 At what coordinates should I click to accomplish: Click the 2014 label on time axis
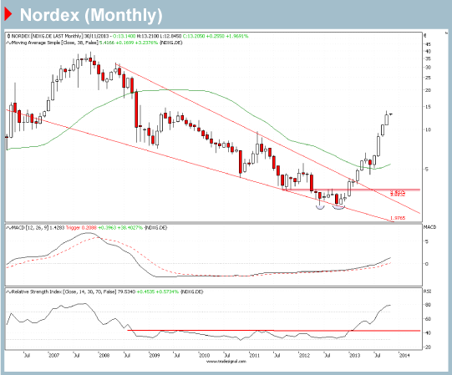[x=404, y=356]
